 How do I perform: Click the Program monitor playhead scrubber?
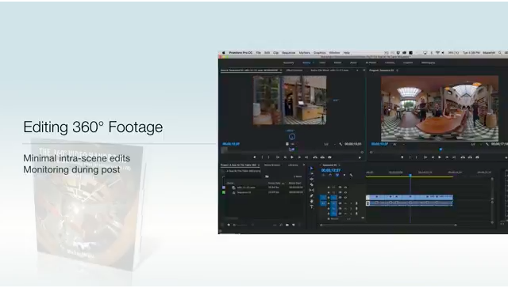tap(441, 150)
